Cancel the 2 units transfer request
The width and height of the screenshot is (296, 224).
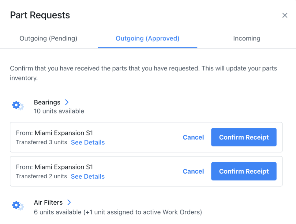coord(193,171)
